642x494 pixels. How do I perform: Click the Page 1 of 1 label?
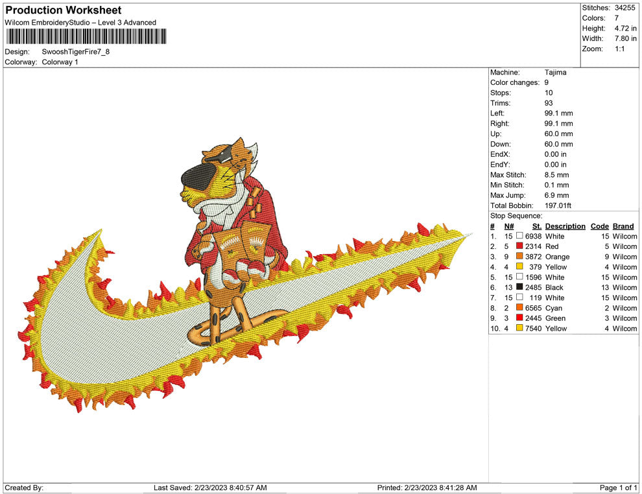pyautogui.click(x=617, y=487)
